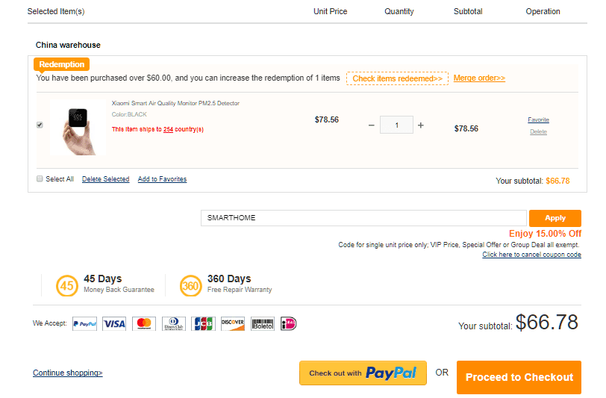This screenshot has height=398, width=606.
Task: Decrease item quantity with minus button
Action: click(372, 125)
